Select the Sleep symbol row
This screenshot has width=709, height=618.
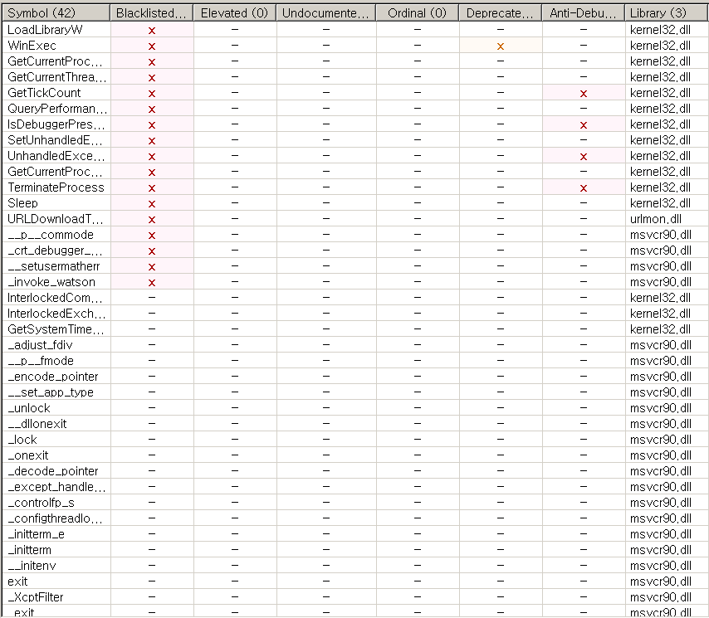click(22, 203)
